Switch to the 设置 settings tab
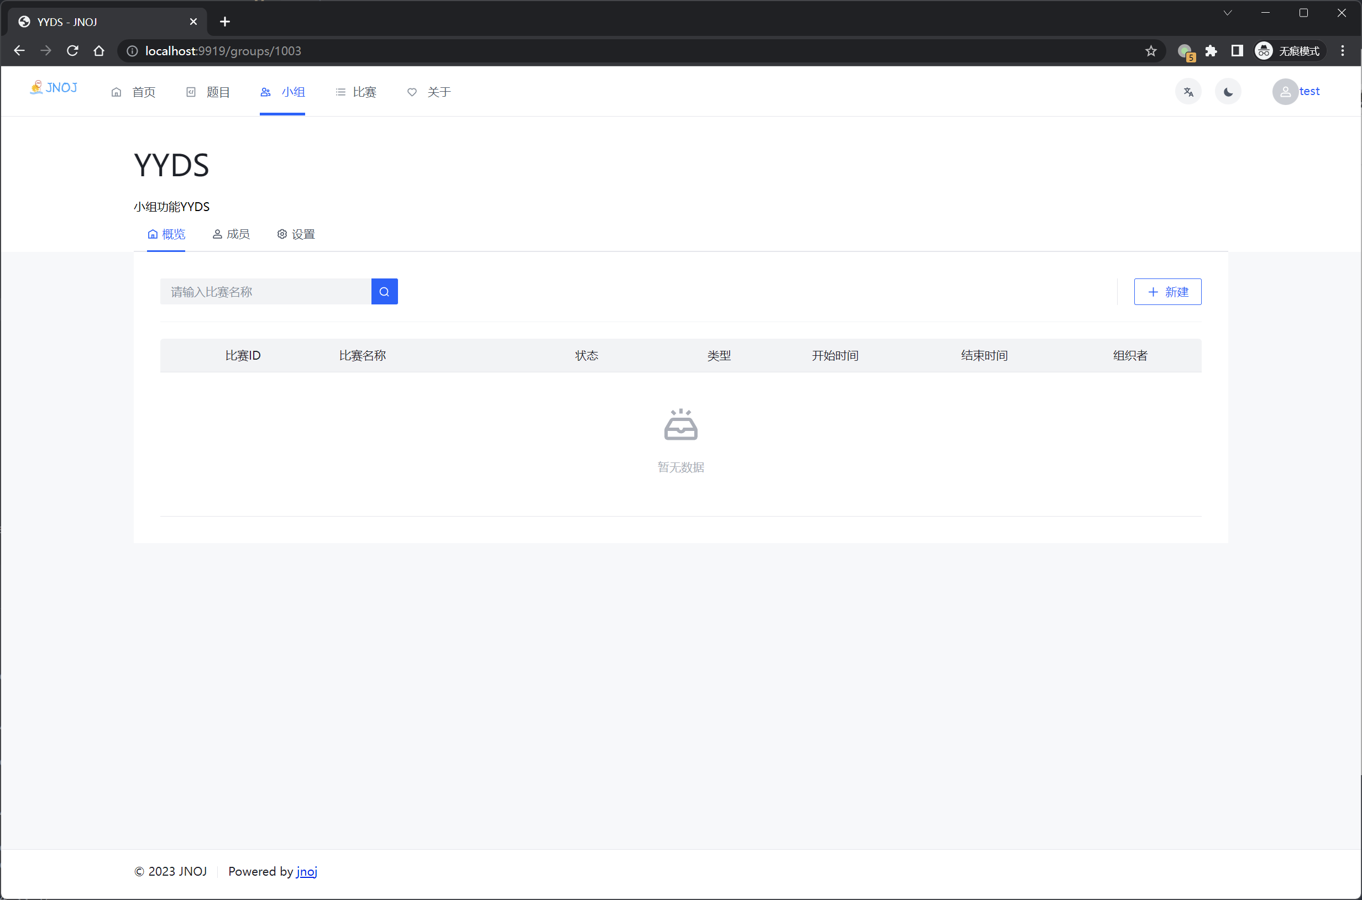The height and width of the screenshot is (900, 1362). (x=296, y=234)
